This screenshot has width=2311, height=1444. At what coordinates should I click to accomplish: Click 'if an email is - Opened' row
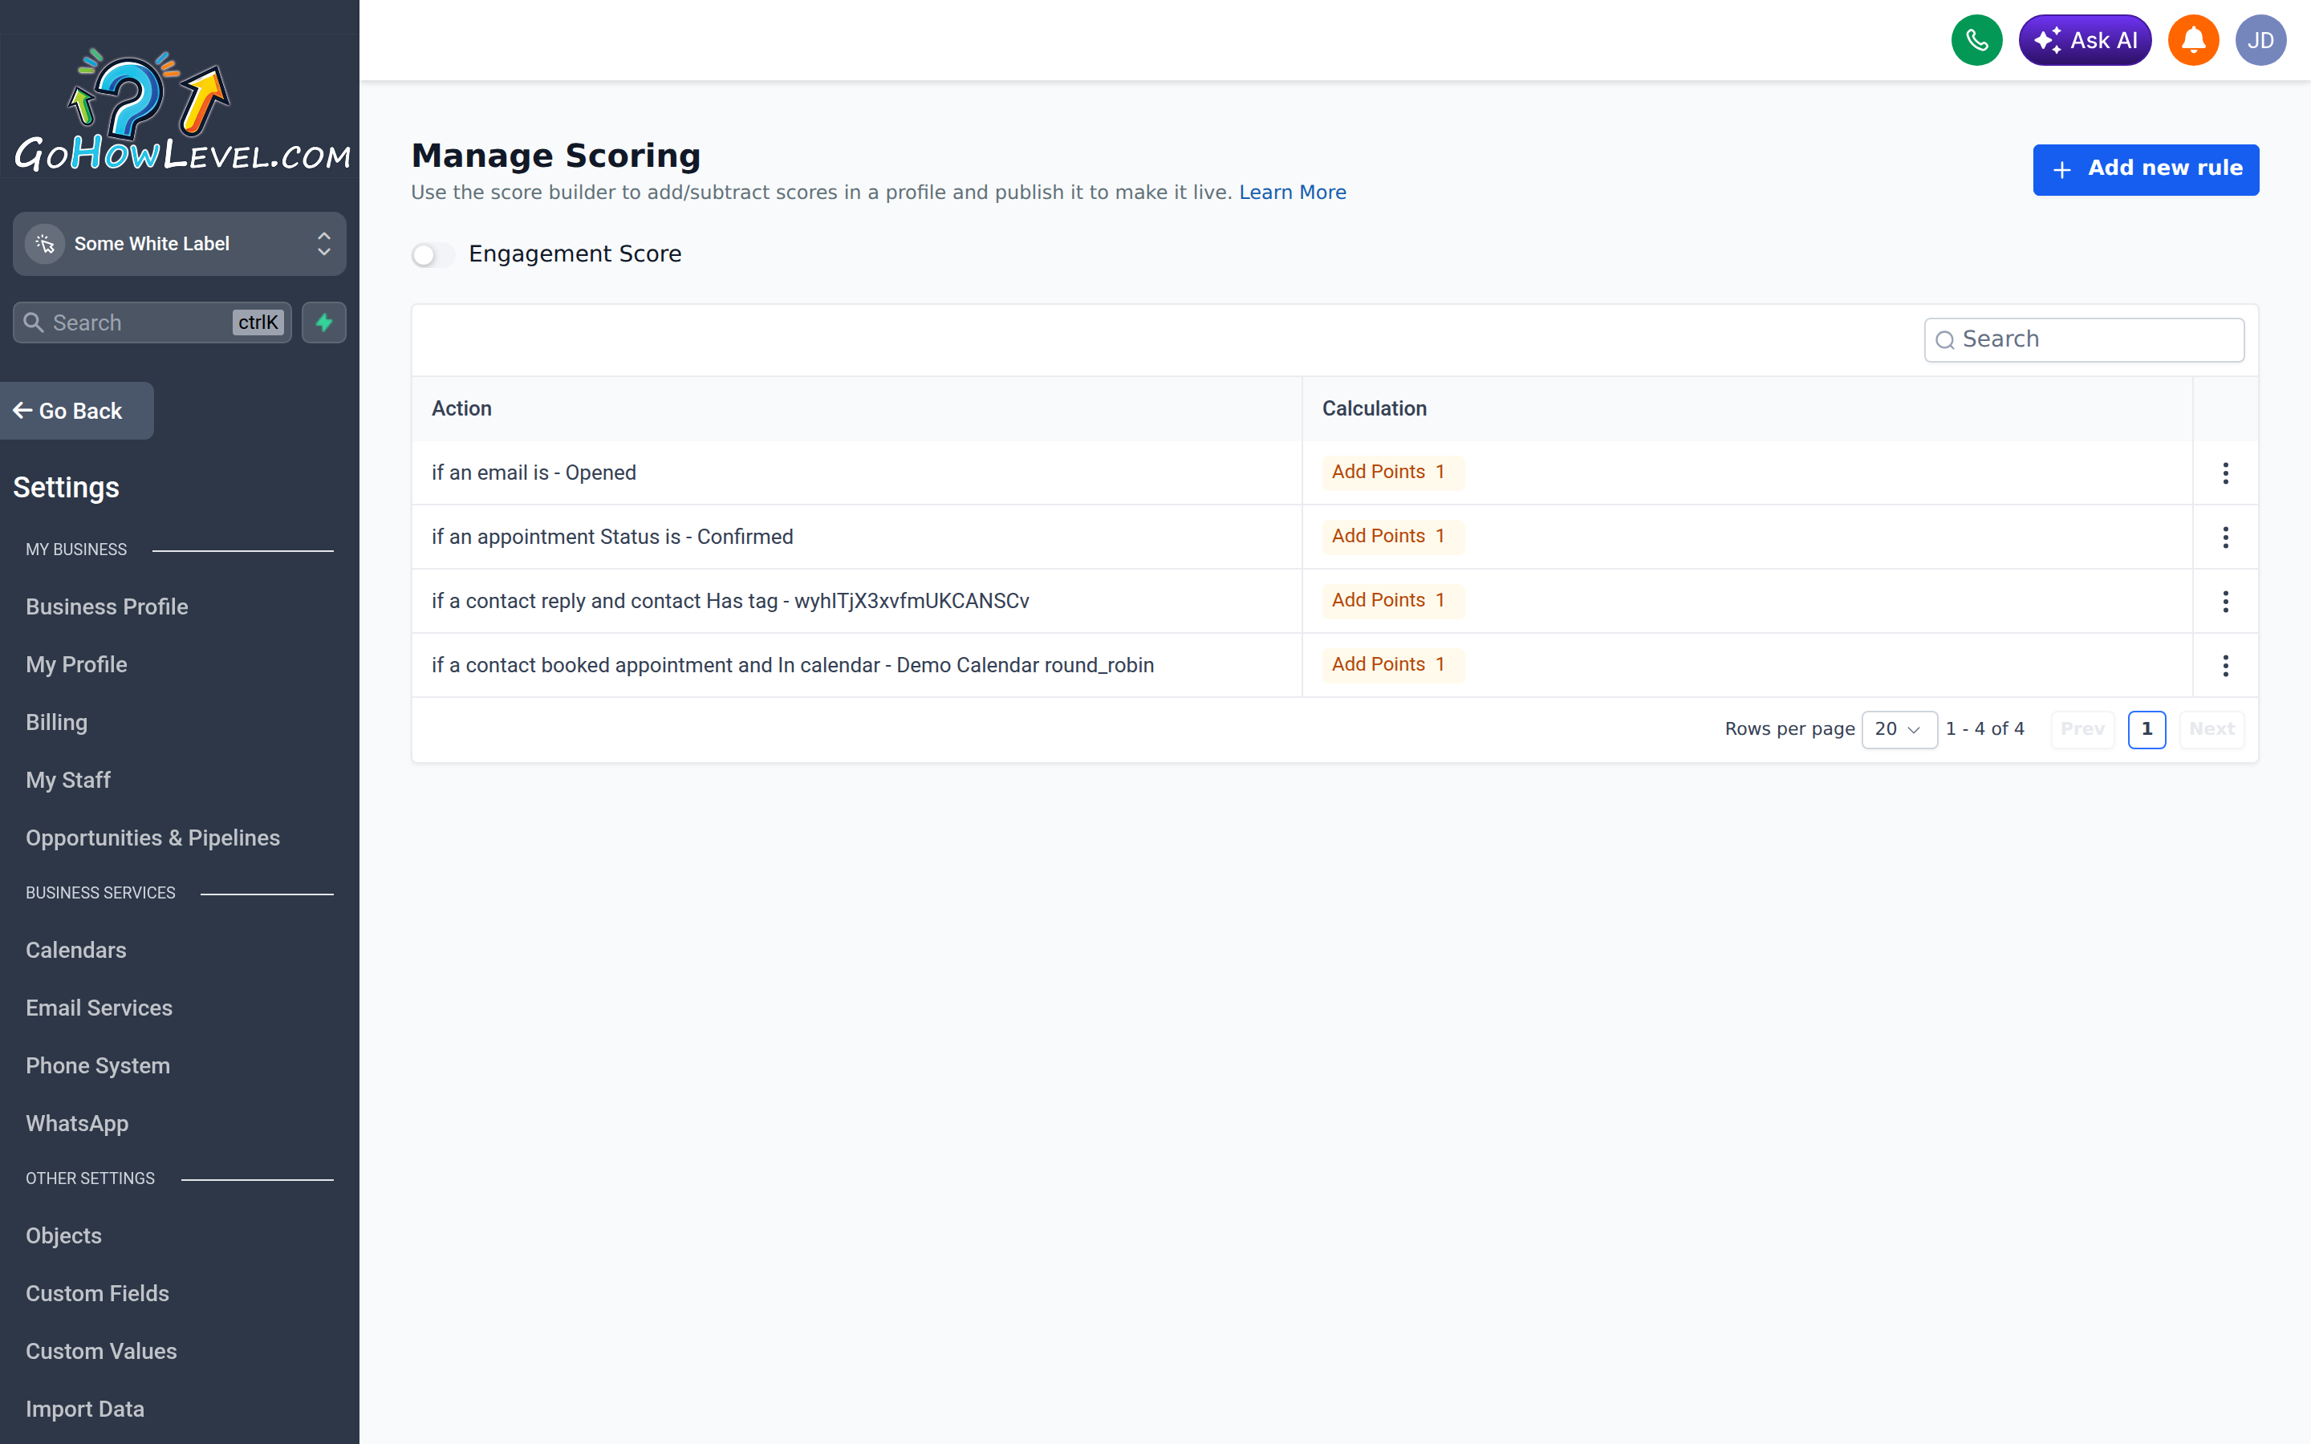[x=1335, y=473]
